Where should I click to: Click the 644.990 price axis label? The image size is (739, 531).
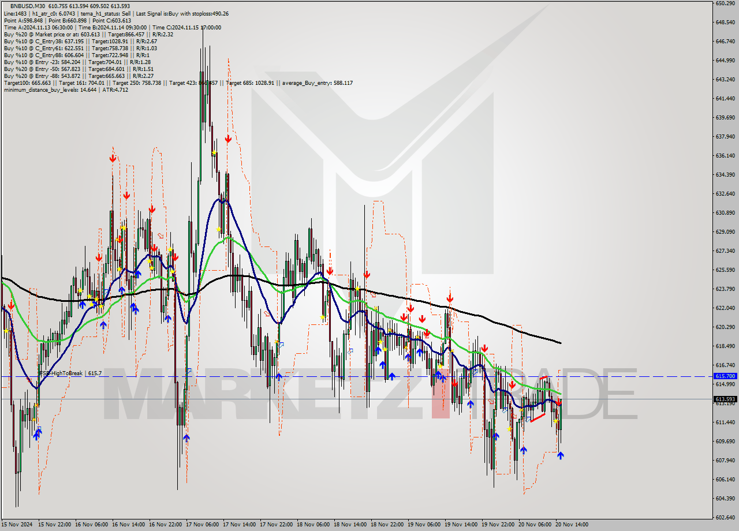pyautogui.click(x=725, y=61)
